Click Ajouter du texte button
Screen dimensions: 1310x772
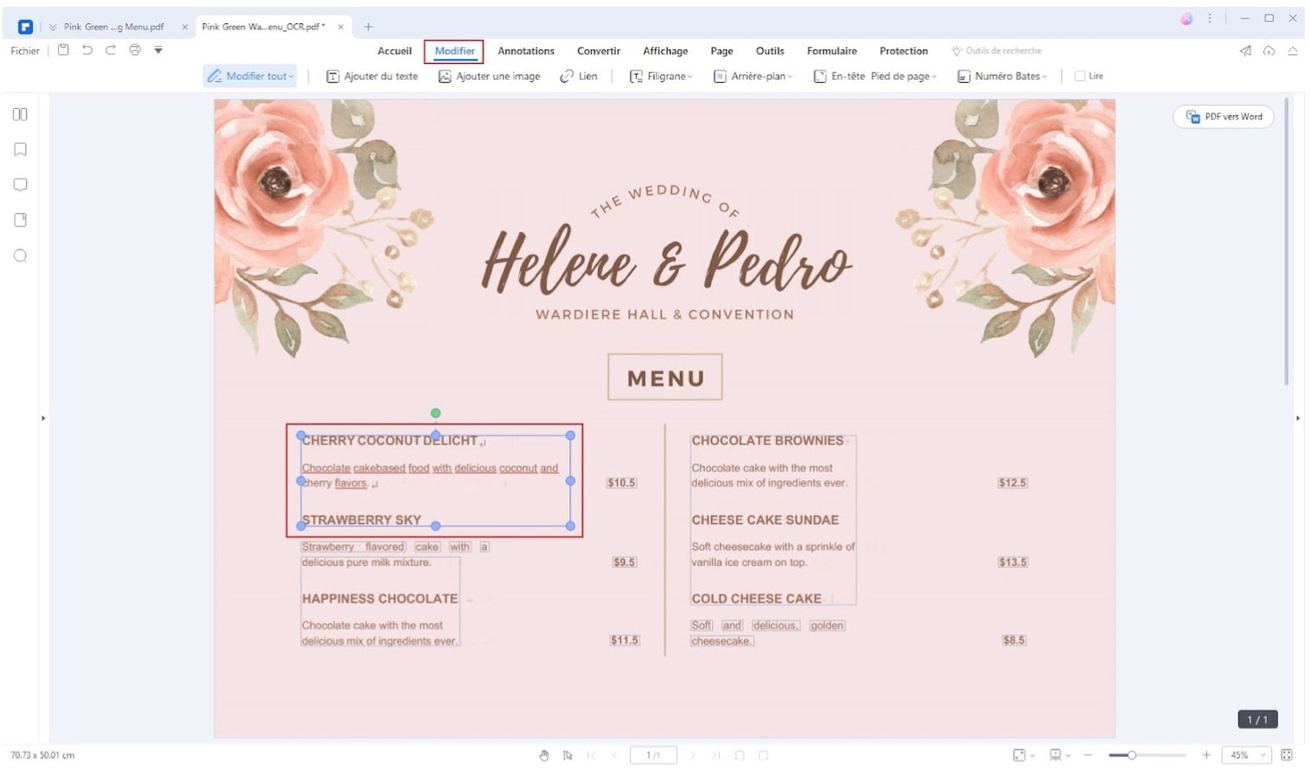[x=372, y=76]
